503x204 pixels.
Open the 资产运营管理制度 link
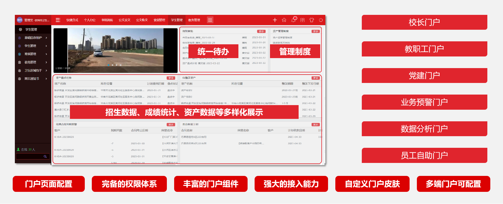282,38
